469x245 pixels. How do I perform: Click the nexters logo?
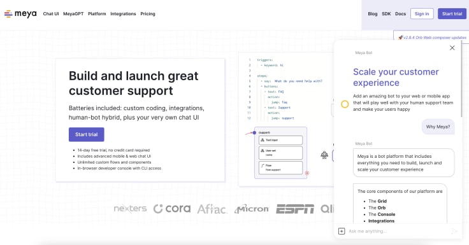[130, 209]
